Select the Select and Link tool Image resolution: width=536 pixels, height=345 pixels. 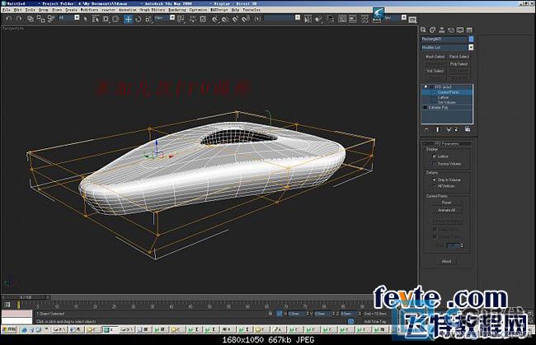click(31, 19)
